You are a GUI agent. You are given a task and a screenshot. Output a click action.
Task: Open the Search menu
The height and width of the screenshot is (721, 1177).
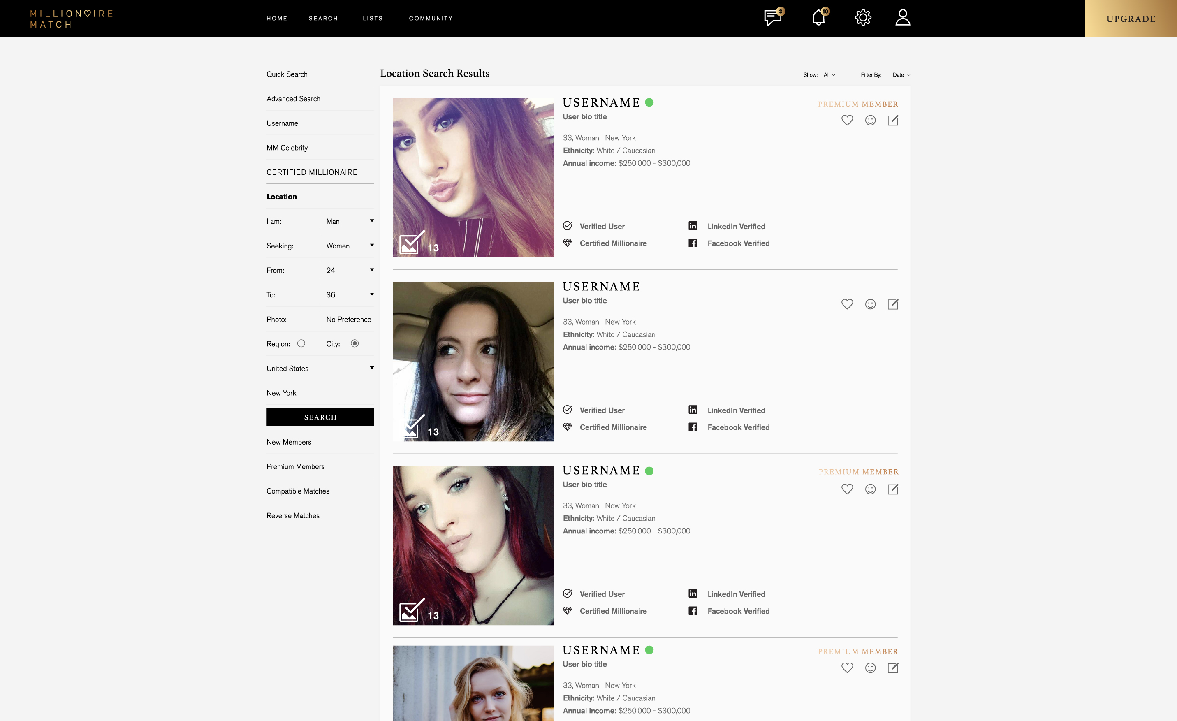coord(323,18)
